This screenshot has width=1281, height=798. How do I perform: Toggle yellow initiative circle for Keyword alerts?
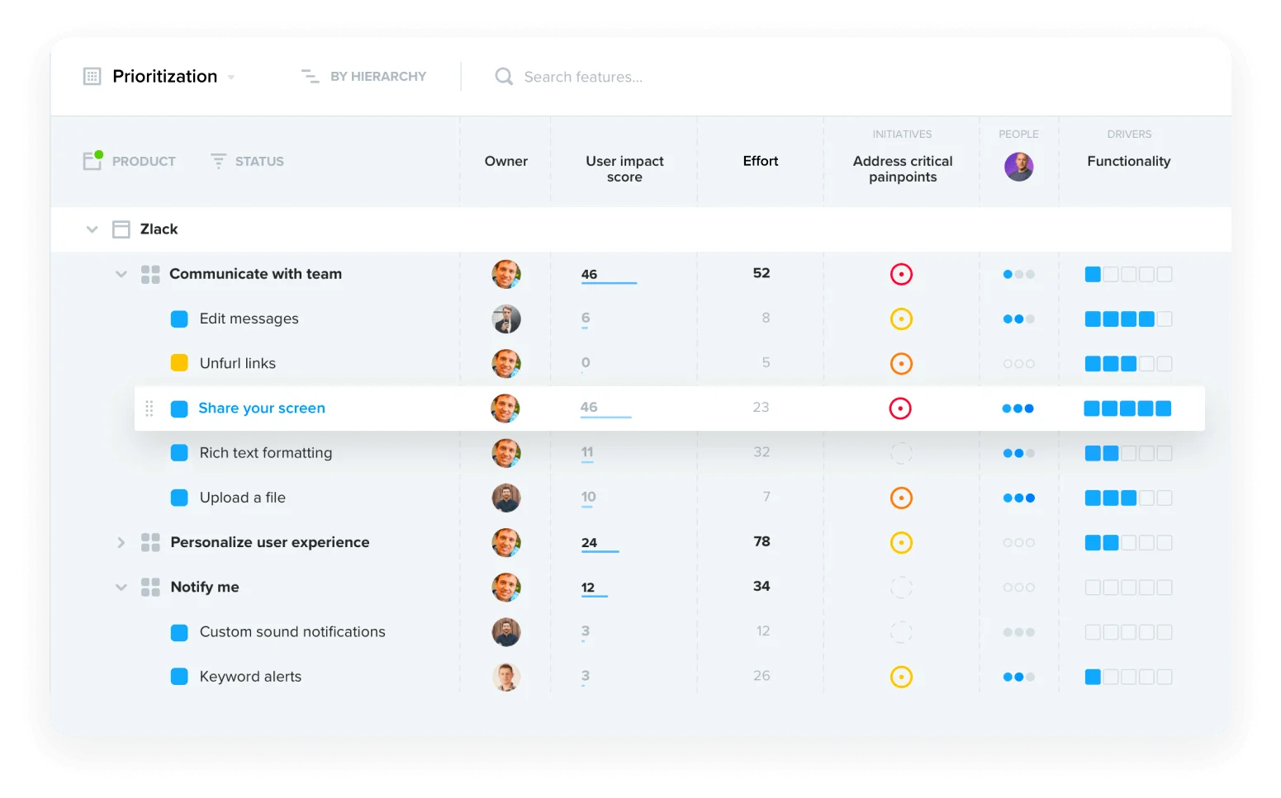point(901,677)
